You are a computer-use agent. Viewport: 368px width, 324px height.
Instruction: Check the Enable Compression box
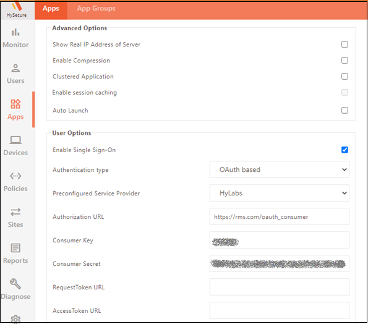click(x=344, y=61)
